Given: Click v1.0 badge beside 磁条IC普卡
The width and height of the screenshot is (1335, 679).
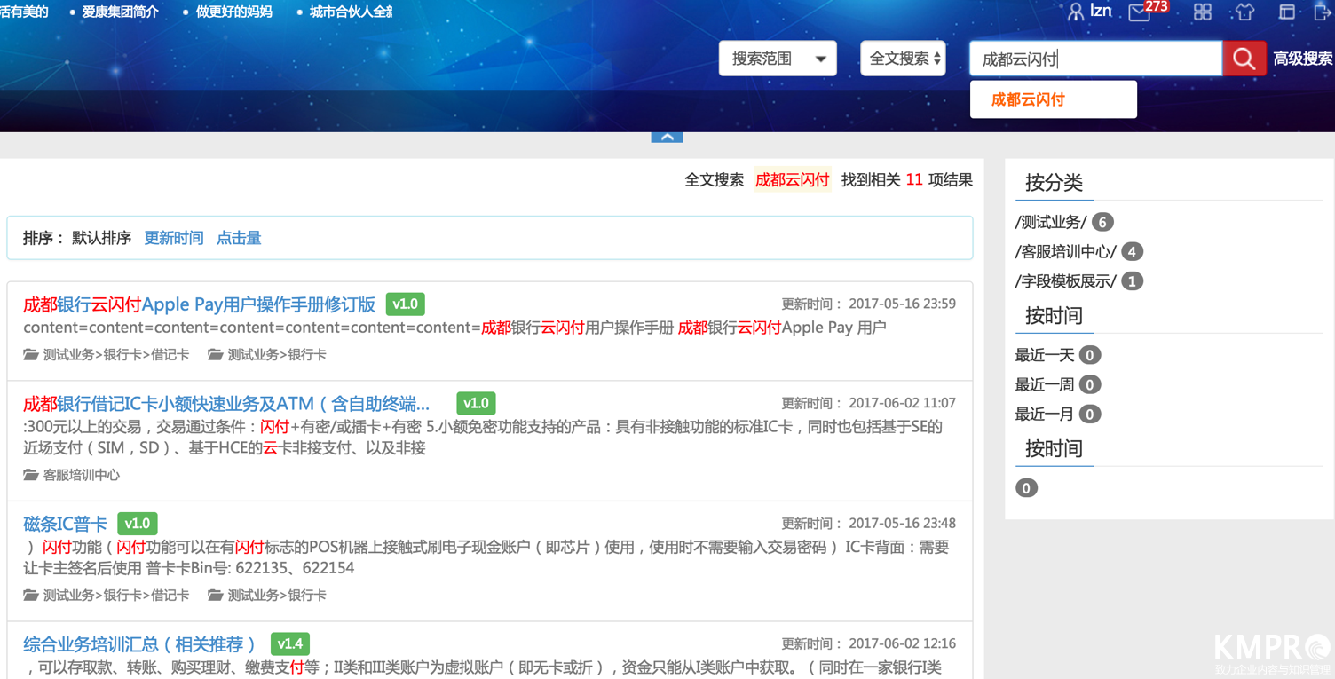Looking at the screenshot, I should (x=138, y=524).
